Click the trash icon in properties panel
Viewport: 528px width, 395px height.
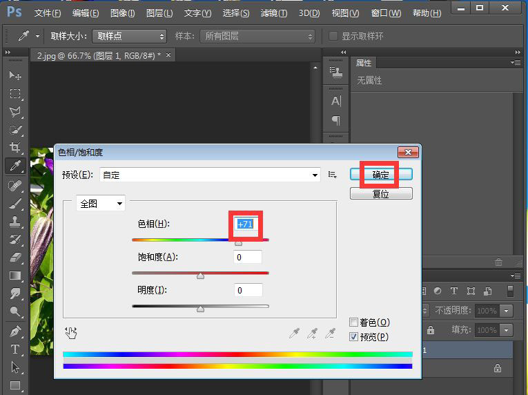point(498,262)
